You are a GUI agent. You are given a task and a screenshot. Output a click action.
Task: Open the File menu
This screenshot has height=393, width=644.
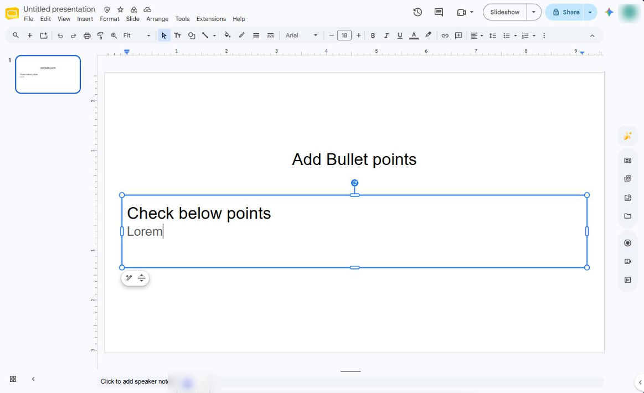coord(29,19)
